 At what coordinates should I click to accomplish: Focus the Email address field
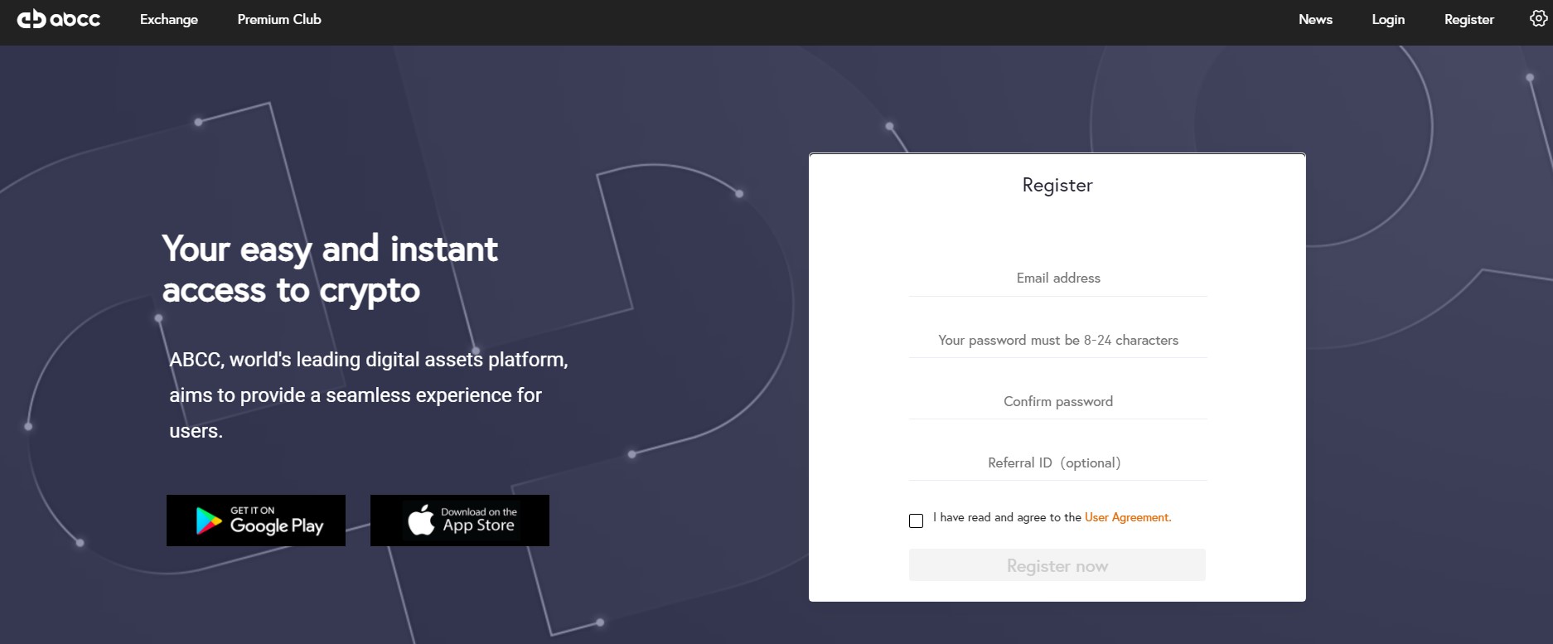pyautogui.click(x=1057, y=278)
